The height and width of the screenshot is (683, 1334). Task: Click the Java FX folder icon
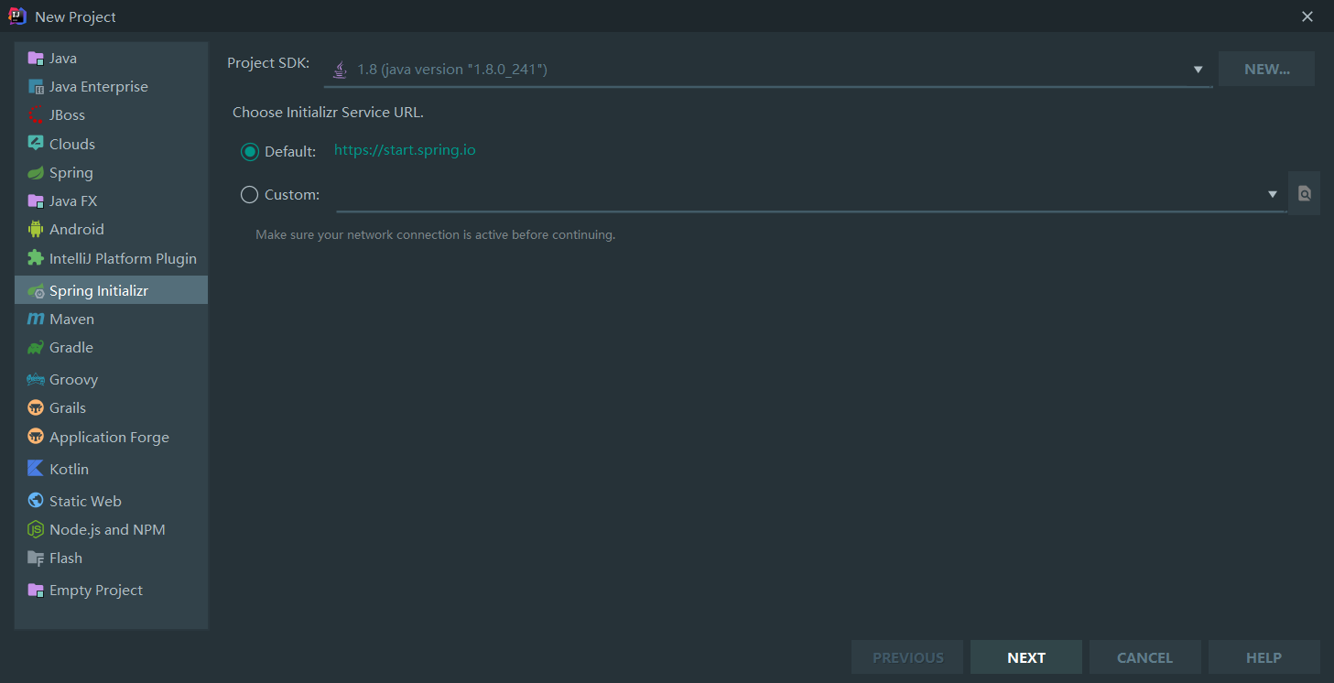pyautogui.click(x=36, y=201)
